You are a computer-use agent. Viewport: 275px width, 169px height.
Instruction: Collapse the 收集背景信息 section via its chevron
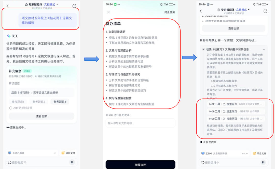264,50
